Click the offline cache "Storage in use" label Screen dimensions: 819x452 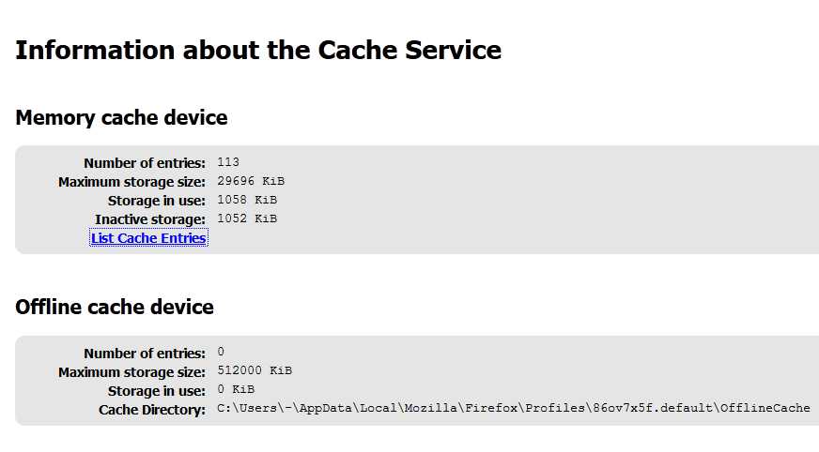pos(156,391)
